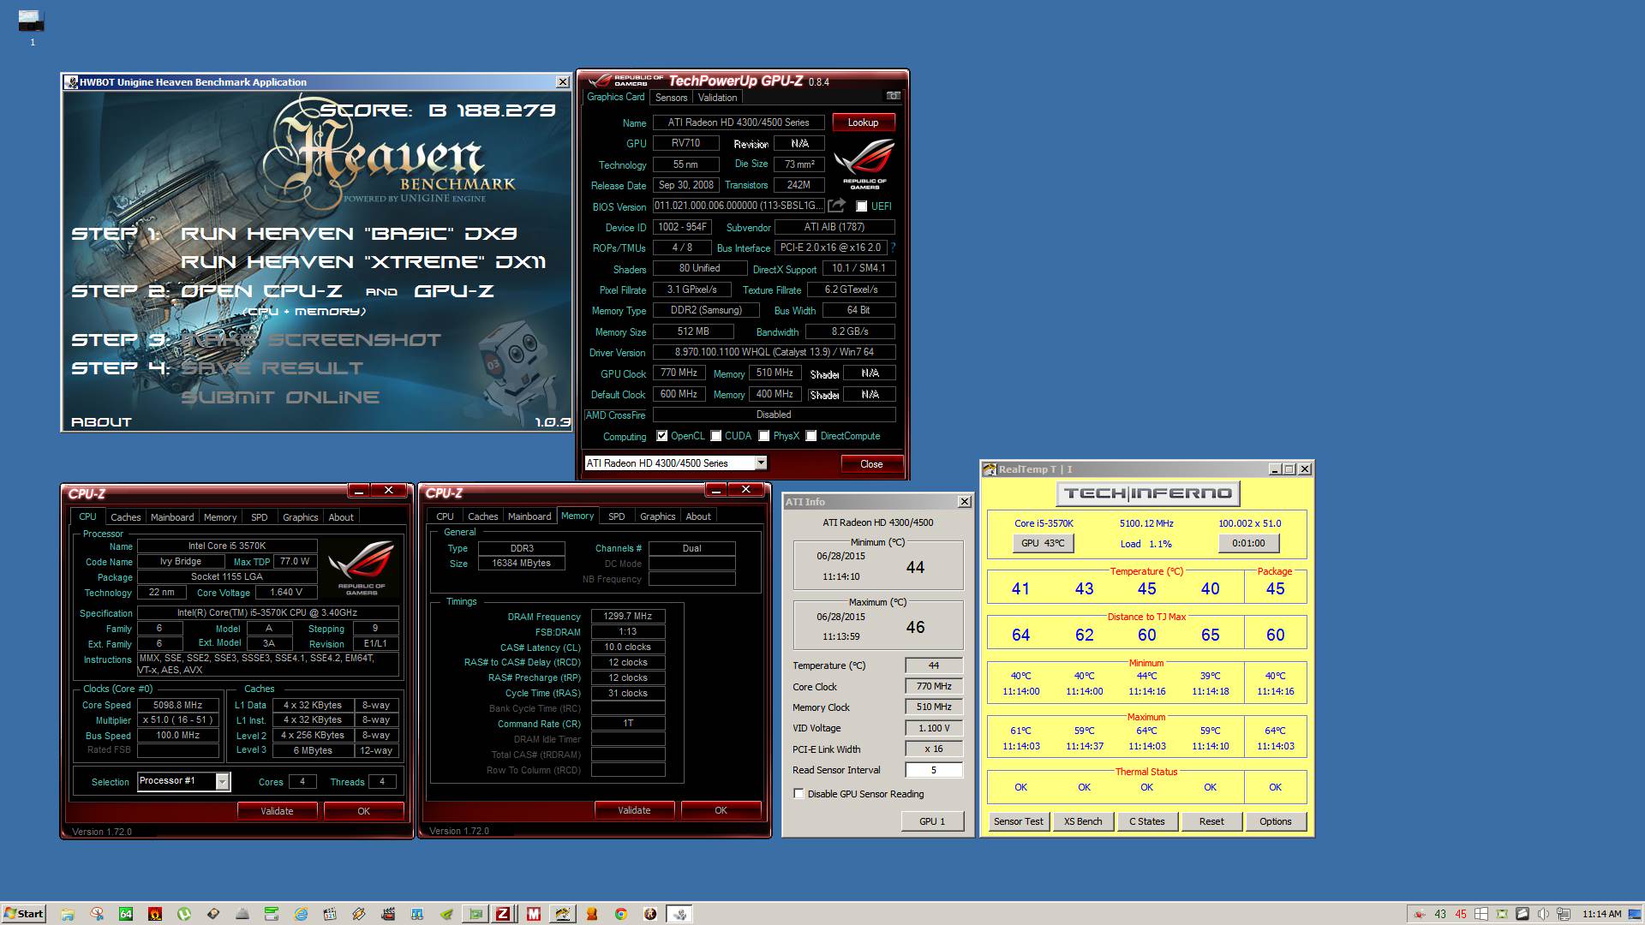Screen dimensions: 1645x925
Task: Click the film clapperboard taskbar icon
Action: [x=388, y=914]
